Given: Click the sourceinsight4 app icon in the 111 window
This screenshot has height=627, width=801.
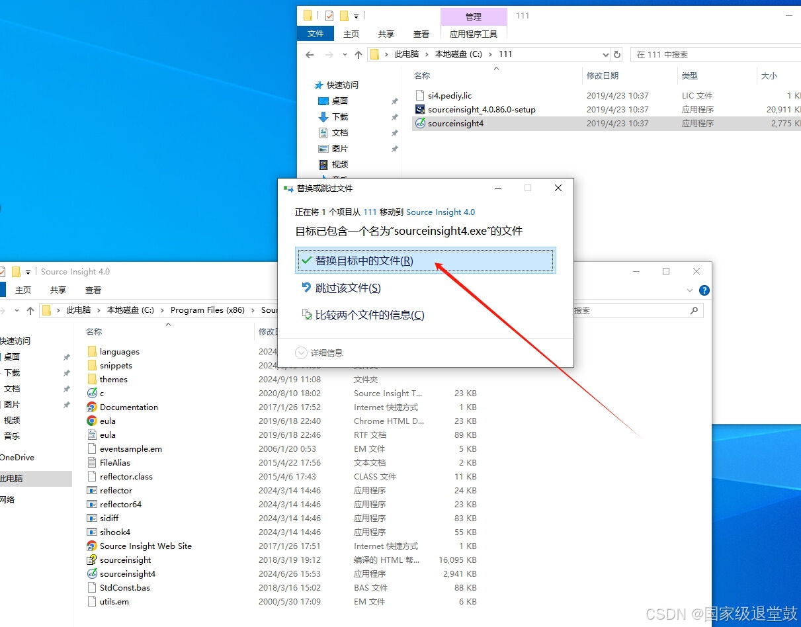Looking at the screenshot, I should pyautogui.click(x=419, y=123).
